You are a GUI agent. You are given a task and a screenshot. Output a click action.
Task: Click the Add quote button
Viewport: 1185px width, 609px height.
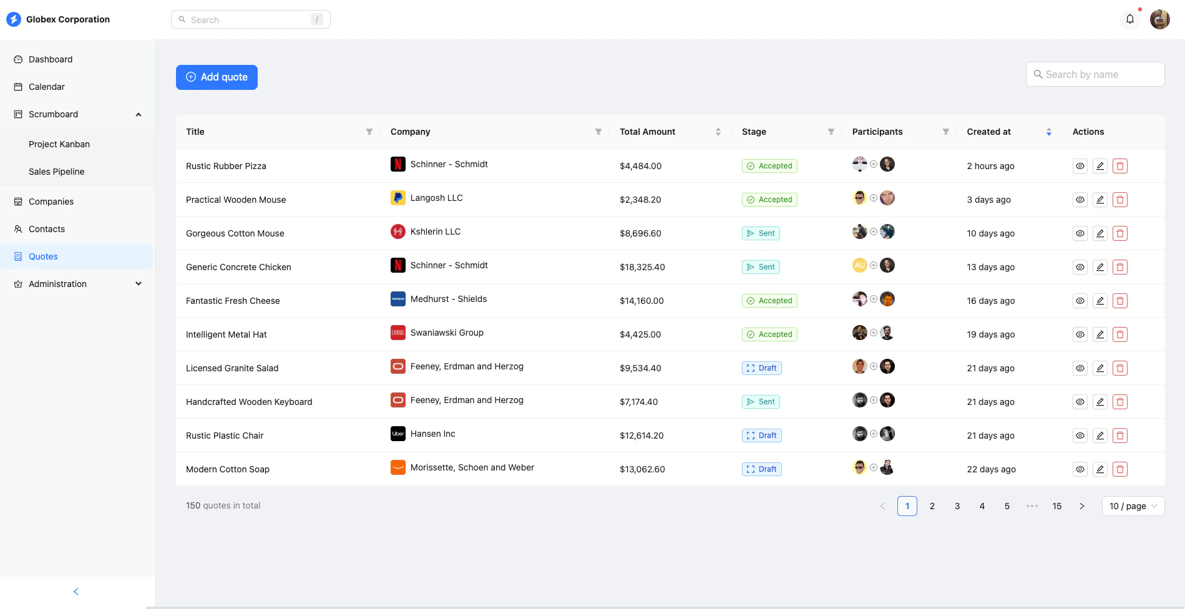[x=217, y=77]
